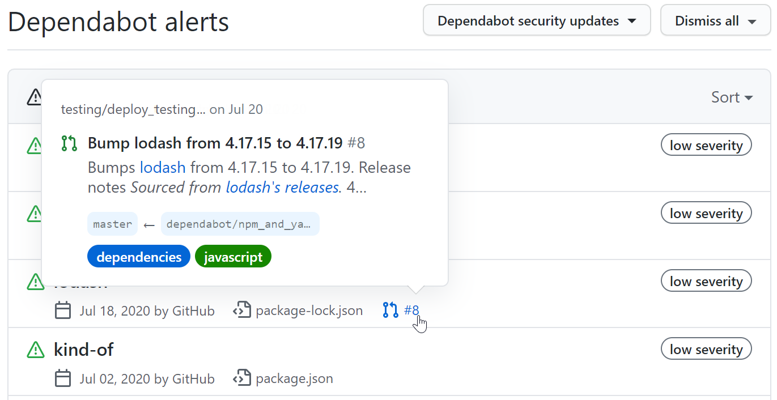Image resolution: width=777 pixels, height=400 pixels.
Task: Click the dependabot/npm_and_ya branch label
Action: (x=240, y=224)
